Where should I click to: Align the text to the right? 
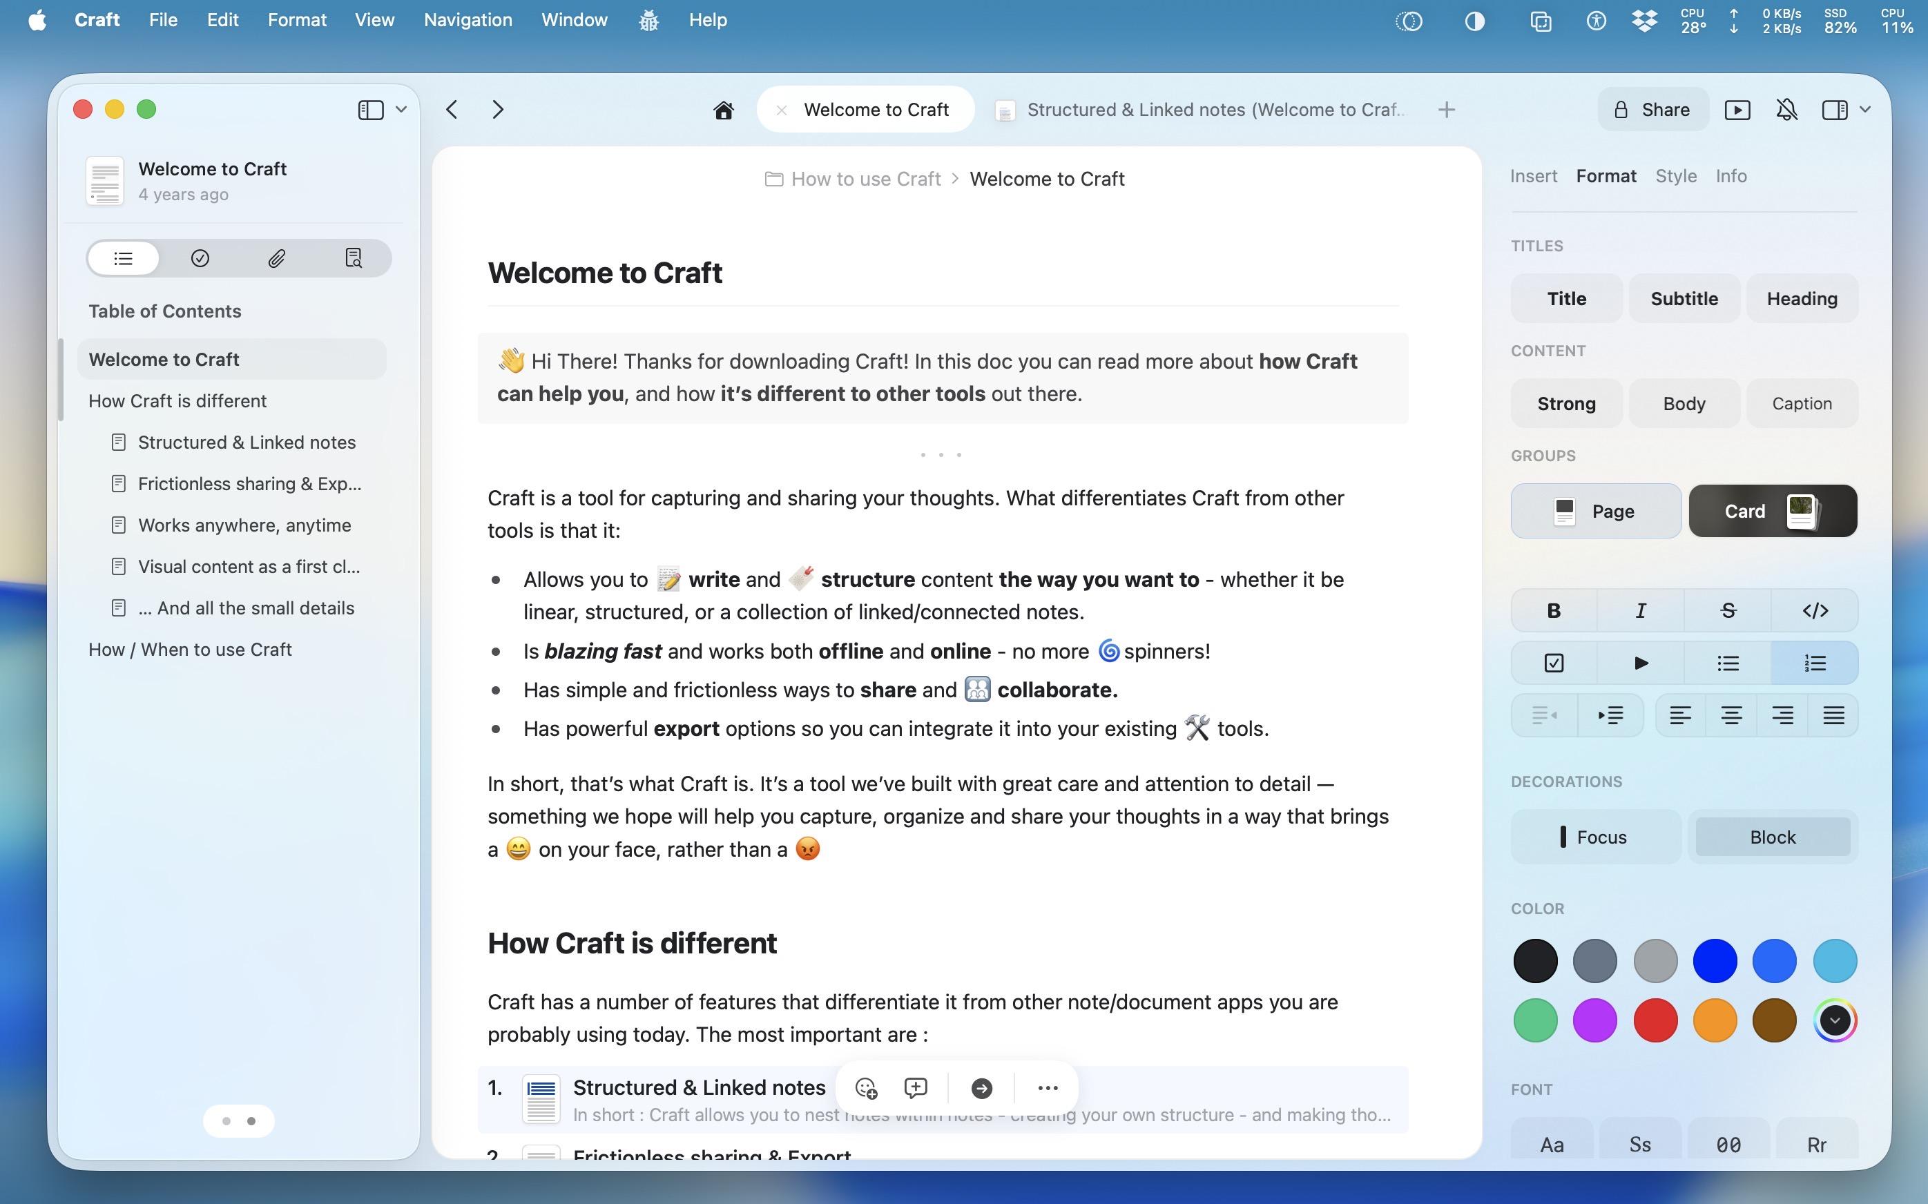[1782, 715]
